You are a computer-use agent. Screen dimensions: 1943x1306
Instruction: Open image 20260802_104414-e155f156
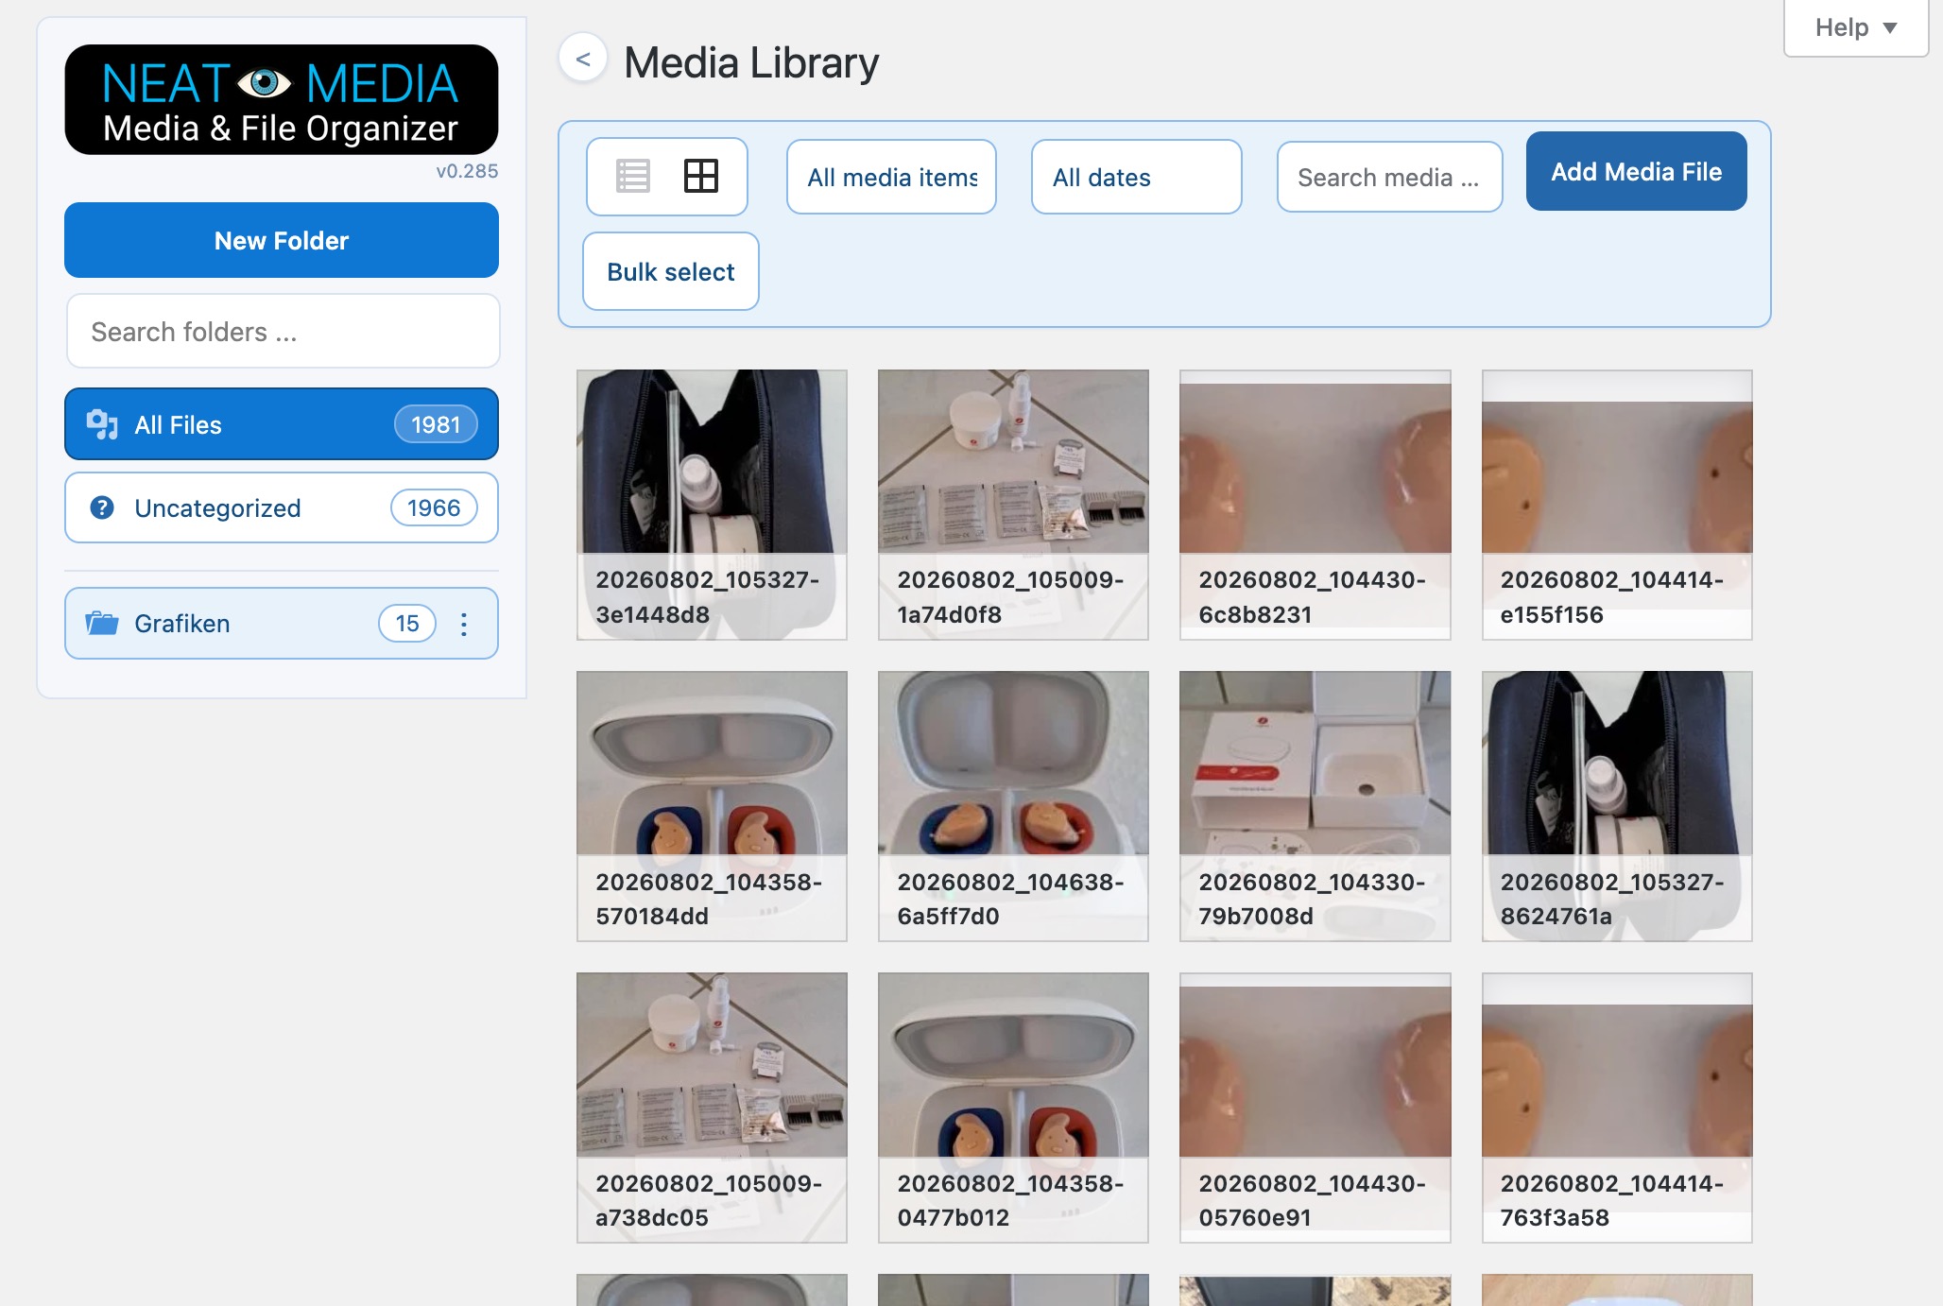click(1617, 505)
